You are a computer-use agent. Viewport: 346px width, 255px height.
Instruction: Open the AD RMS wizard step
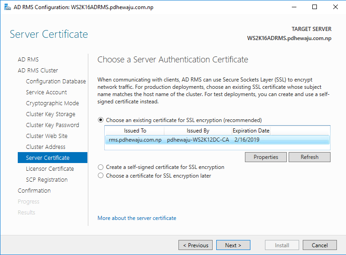coord(28,59)
